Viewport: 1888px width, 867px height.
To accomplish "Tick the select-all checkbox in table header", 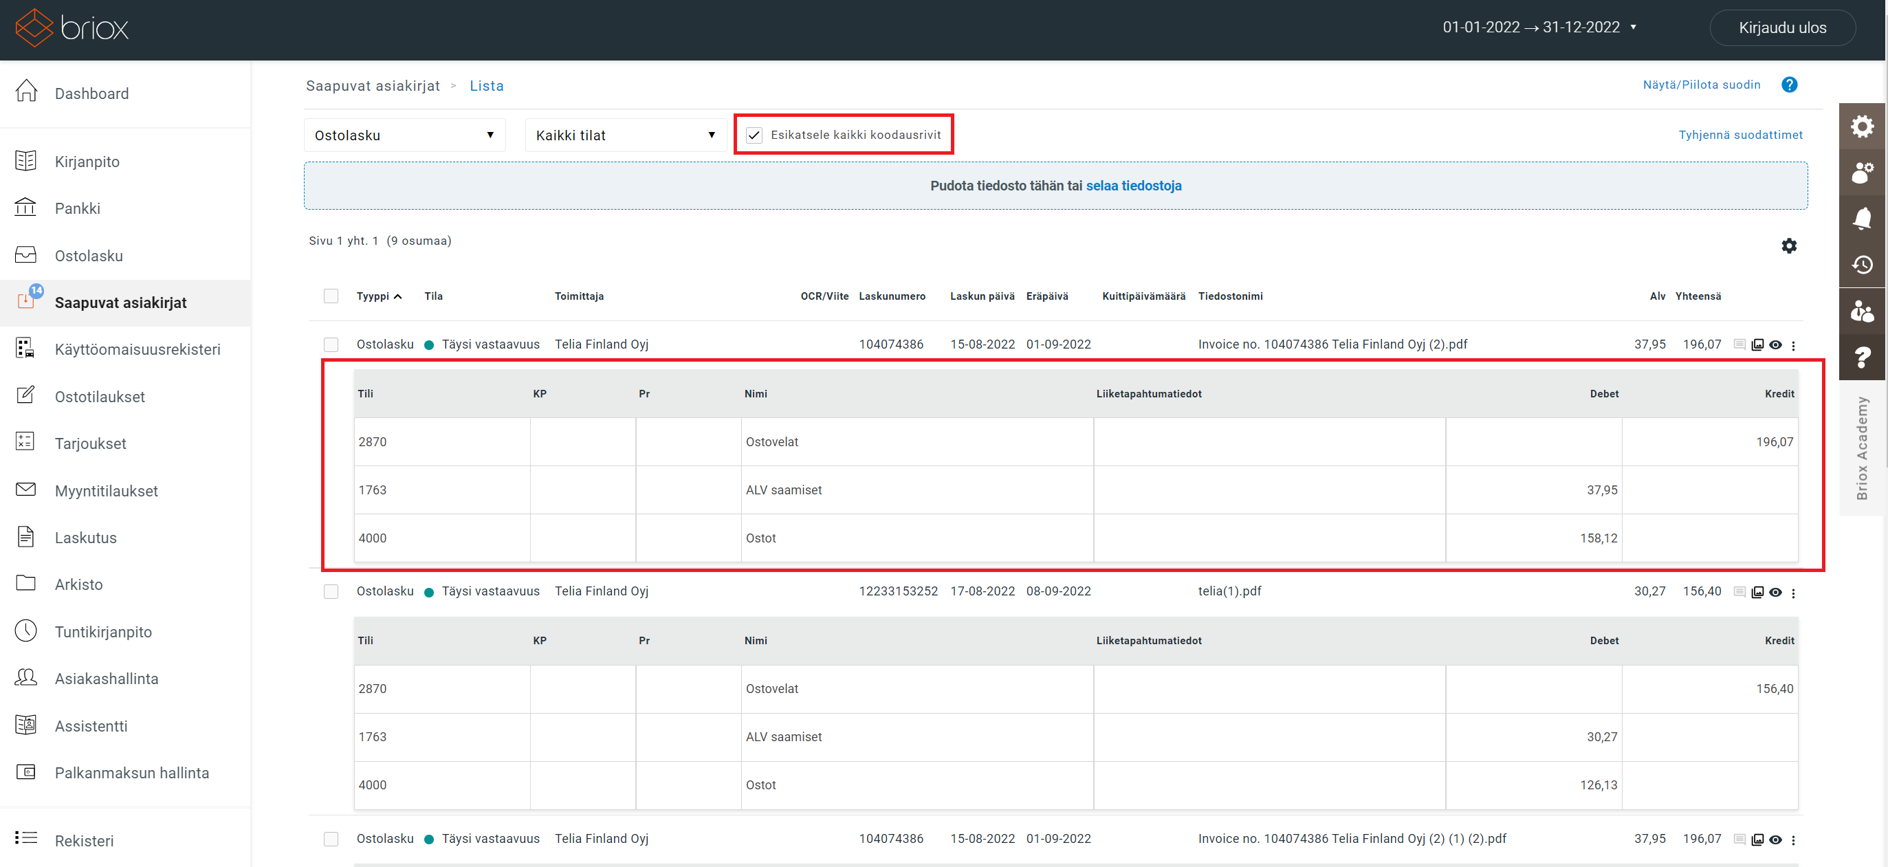I will pos(331,296).
